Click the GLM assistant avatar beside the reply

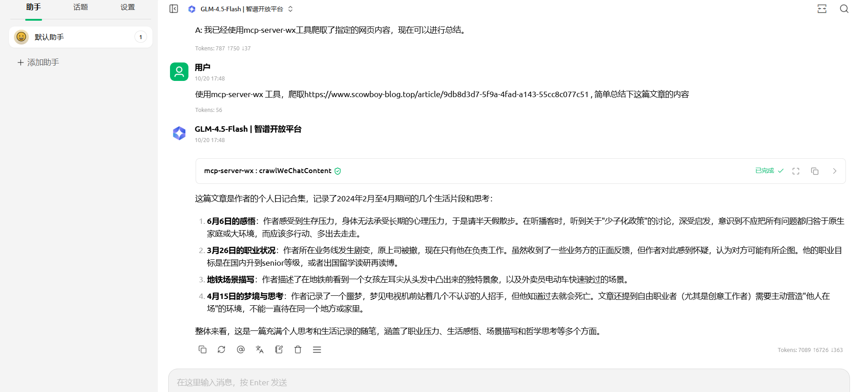click(179, 133)
